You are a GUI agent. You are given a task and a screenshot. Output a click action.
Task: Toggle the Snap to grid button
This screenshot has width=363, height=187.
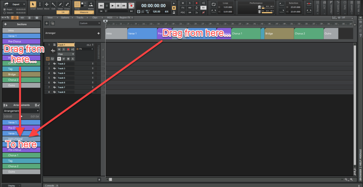pyautogui.click(x=77, y=5)
